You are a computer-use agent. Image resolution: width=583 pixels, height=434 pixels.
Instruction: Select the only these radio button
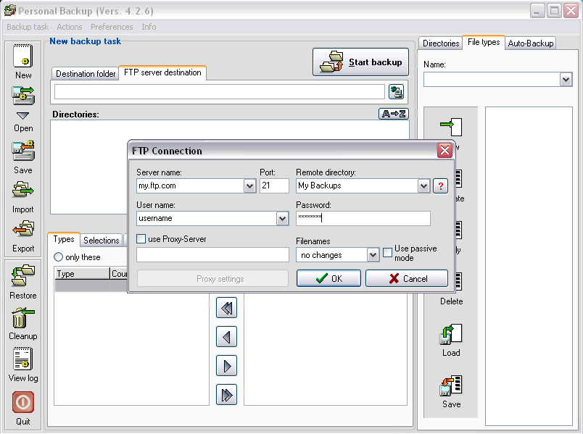[59, 257]
